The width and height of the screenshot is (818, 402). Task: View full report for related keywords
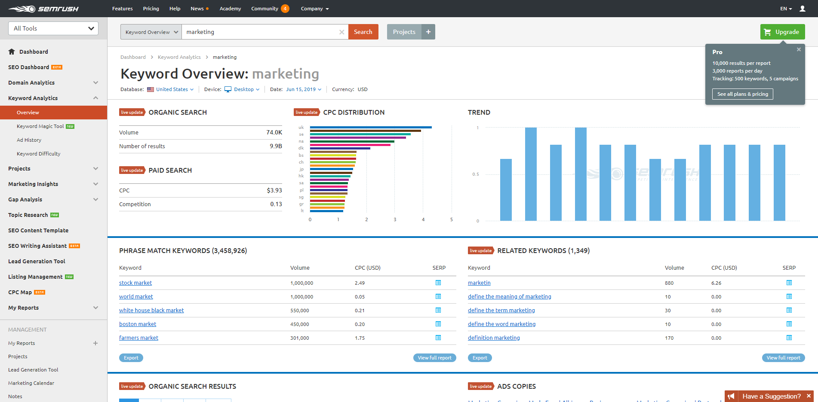tap(783, 358)
